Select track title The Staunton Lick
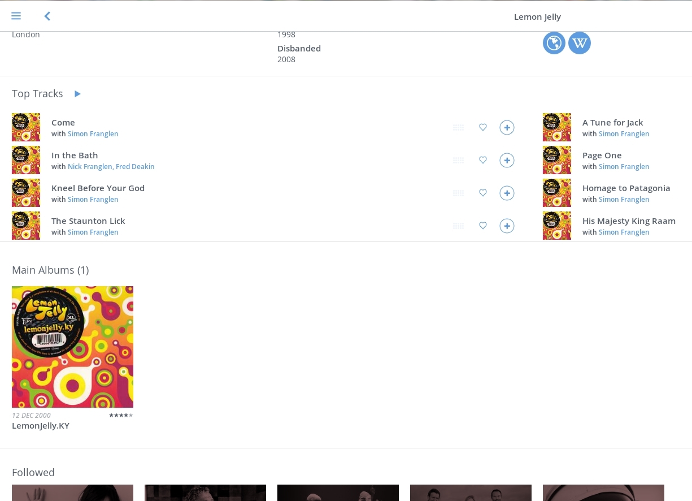The width and height of the screenshot is (692, 501). tap(88, 221)
